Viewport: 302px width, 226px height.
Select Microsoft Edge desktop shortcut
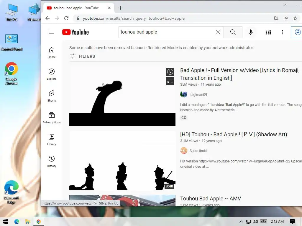click(12, 192)
